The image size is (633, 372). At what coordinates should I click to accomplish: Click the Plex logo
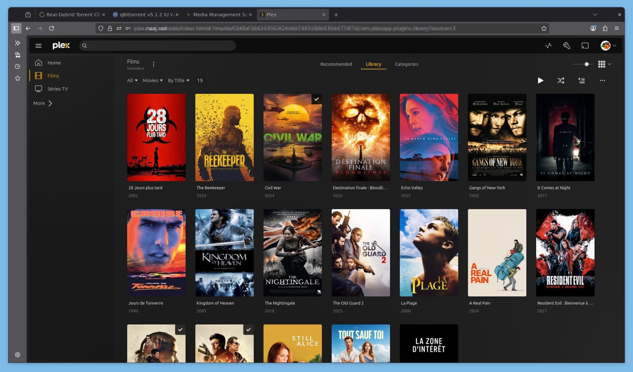(61, 45)
